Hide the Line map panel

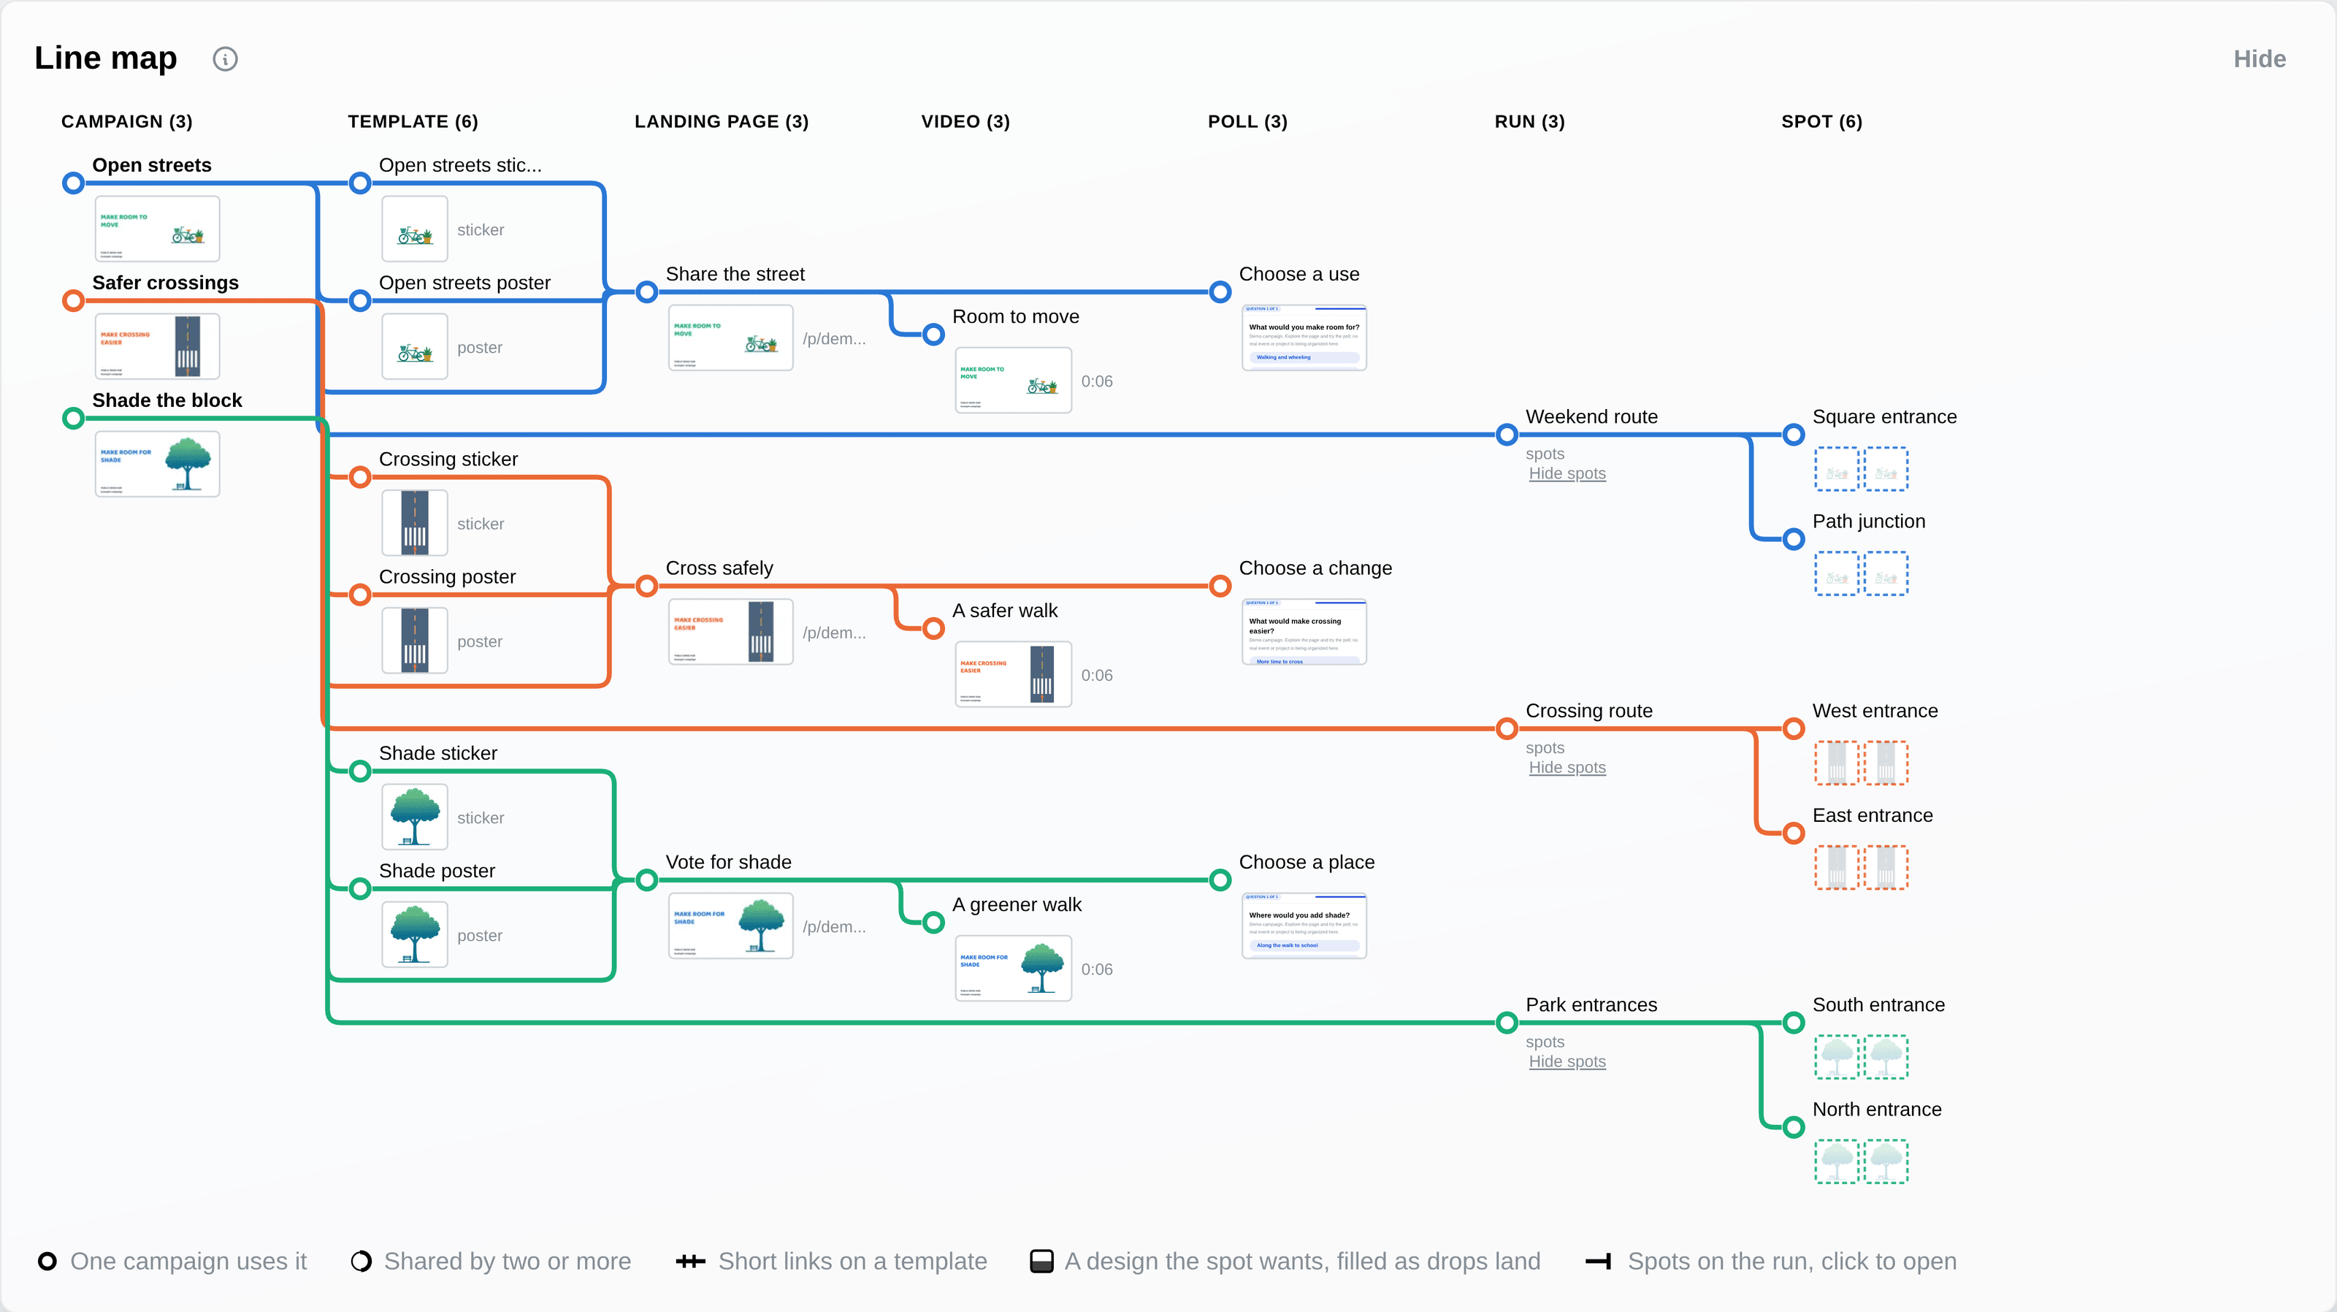[2259, 59]
